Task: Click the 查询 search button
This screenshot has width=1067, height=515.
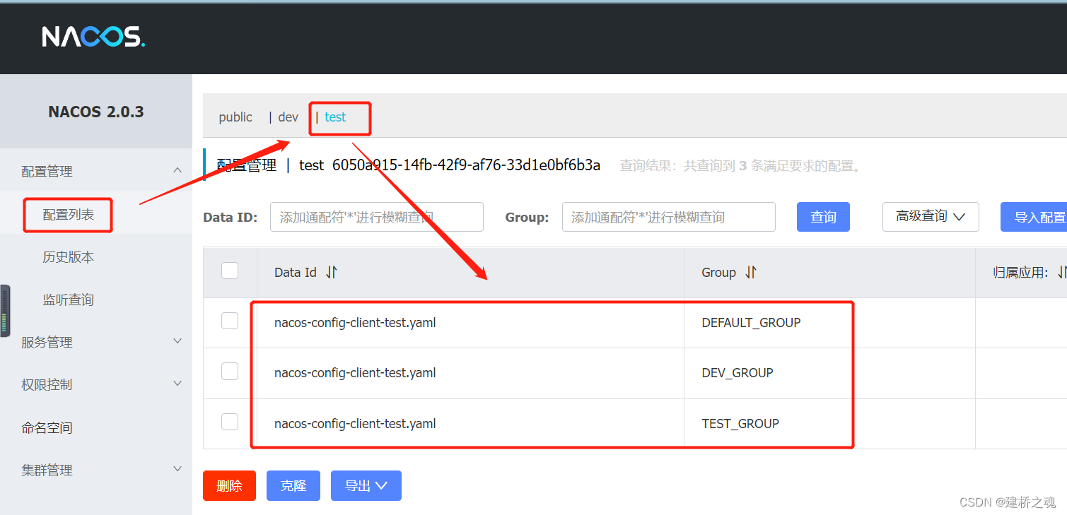Action: click(x=823, y=217)
